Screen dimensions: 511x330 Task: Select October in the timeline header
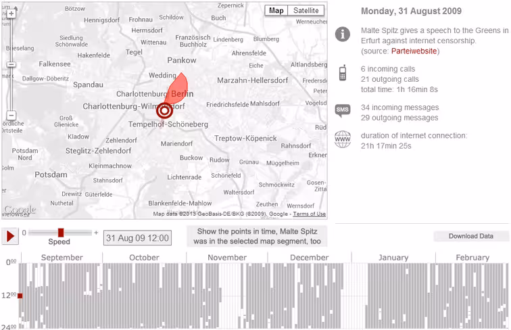[x=144, y=257]
